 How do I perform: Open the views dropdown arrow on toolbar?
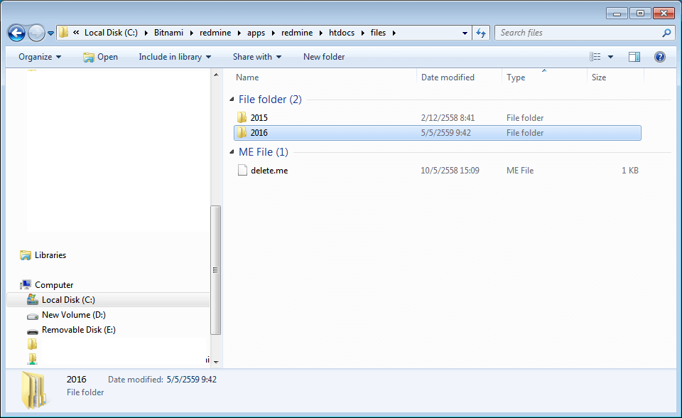pyautogui.click(x=610, y=56)
